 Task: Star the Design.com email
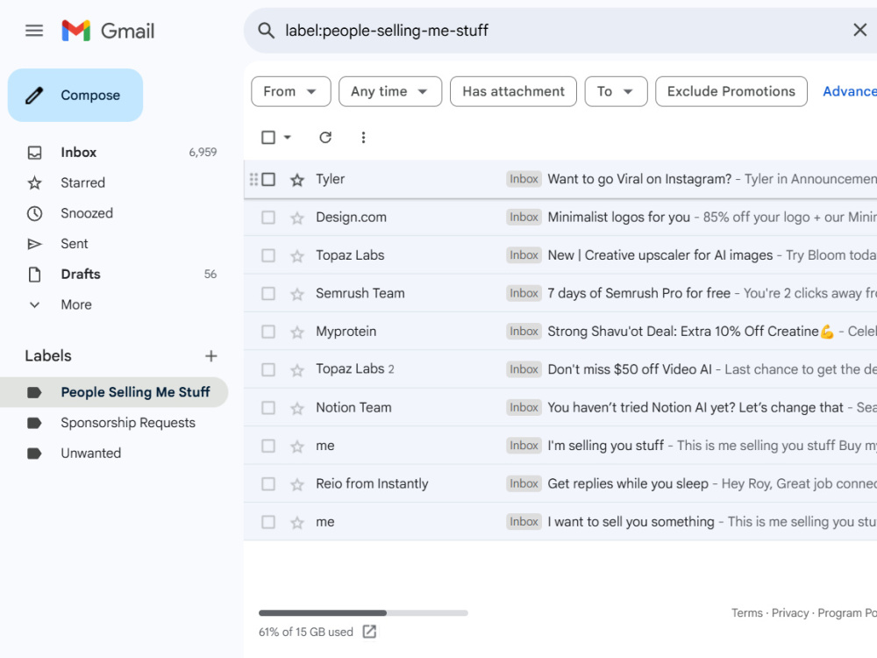(x=297, y=218)
